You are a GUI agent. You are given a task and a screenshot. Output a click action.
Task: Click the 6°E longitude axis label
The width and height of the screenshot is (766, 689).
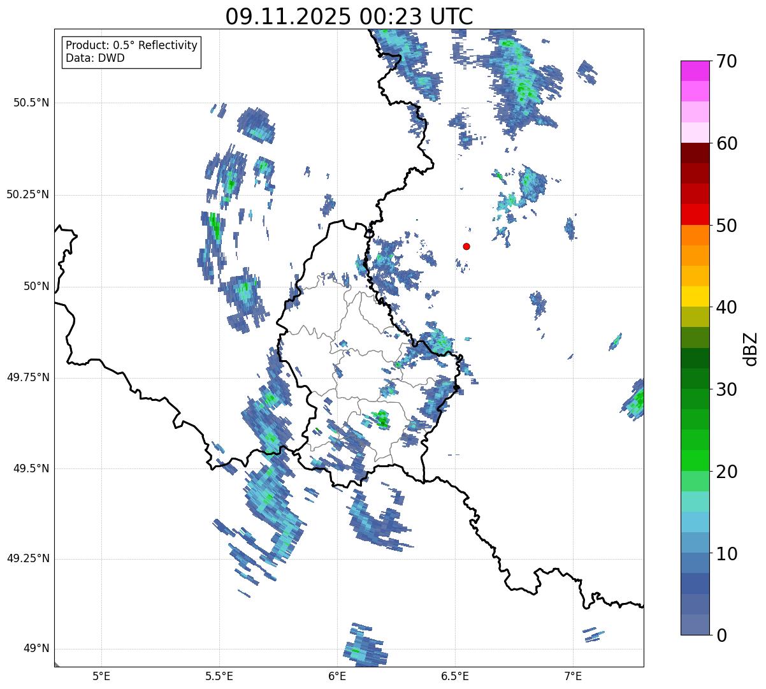337,676
